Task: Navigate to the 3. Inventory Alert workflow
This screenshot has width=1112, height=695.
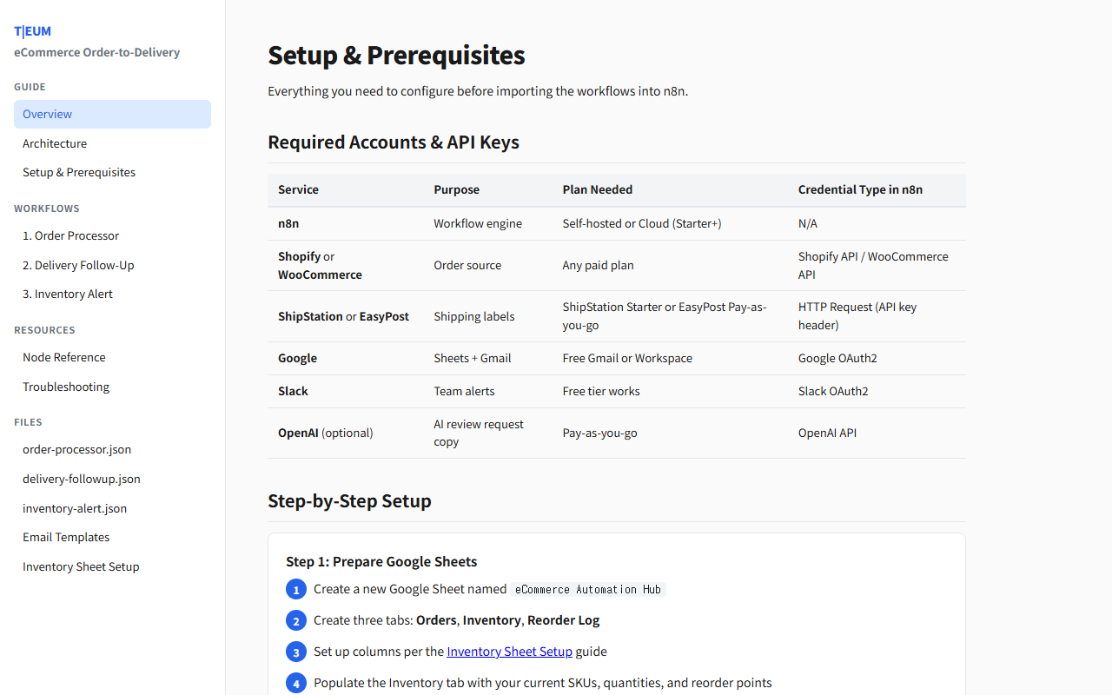Action: coord(68,294)
